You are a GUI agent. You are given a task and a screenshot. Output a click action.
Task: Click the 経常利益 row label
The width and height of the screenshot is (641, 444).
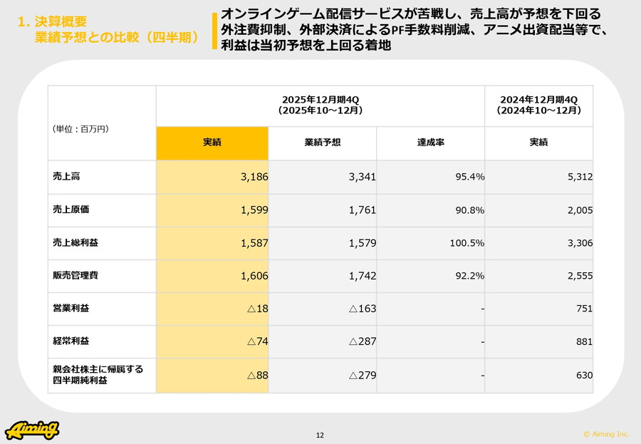coord(71,341)
